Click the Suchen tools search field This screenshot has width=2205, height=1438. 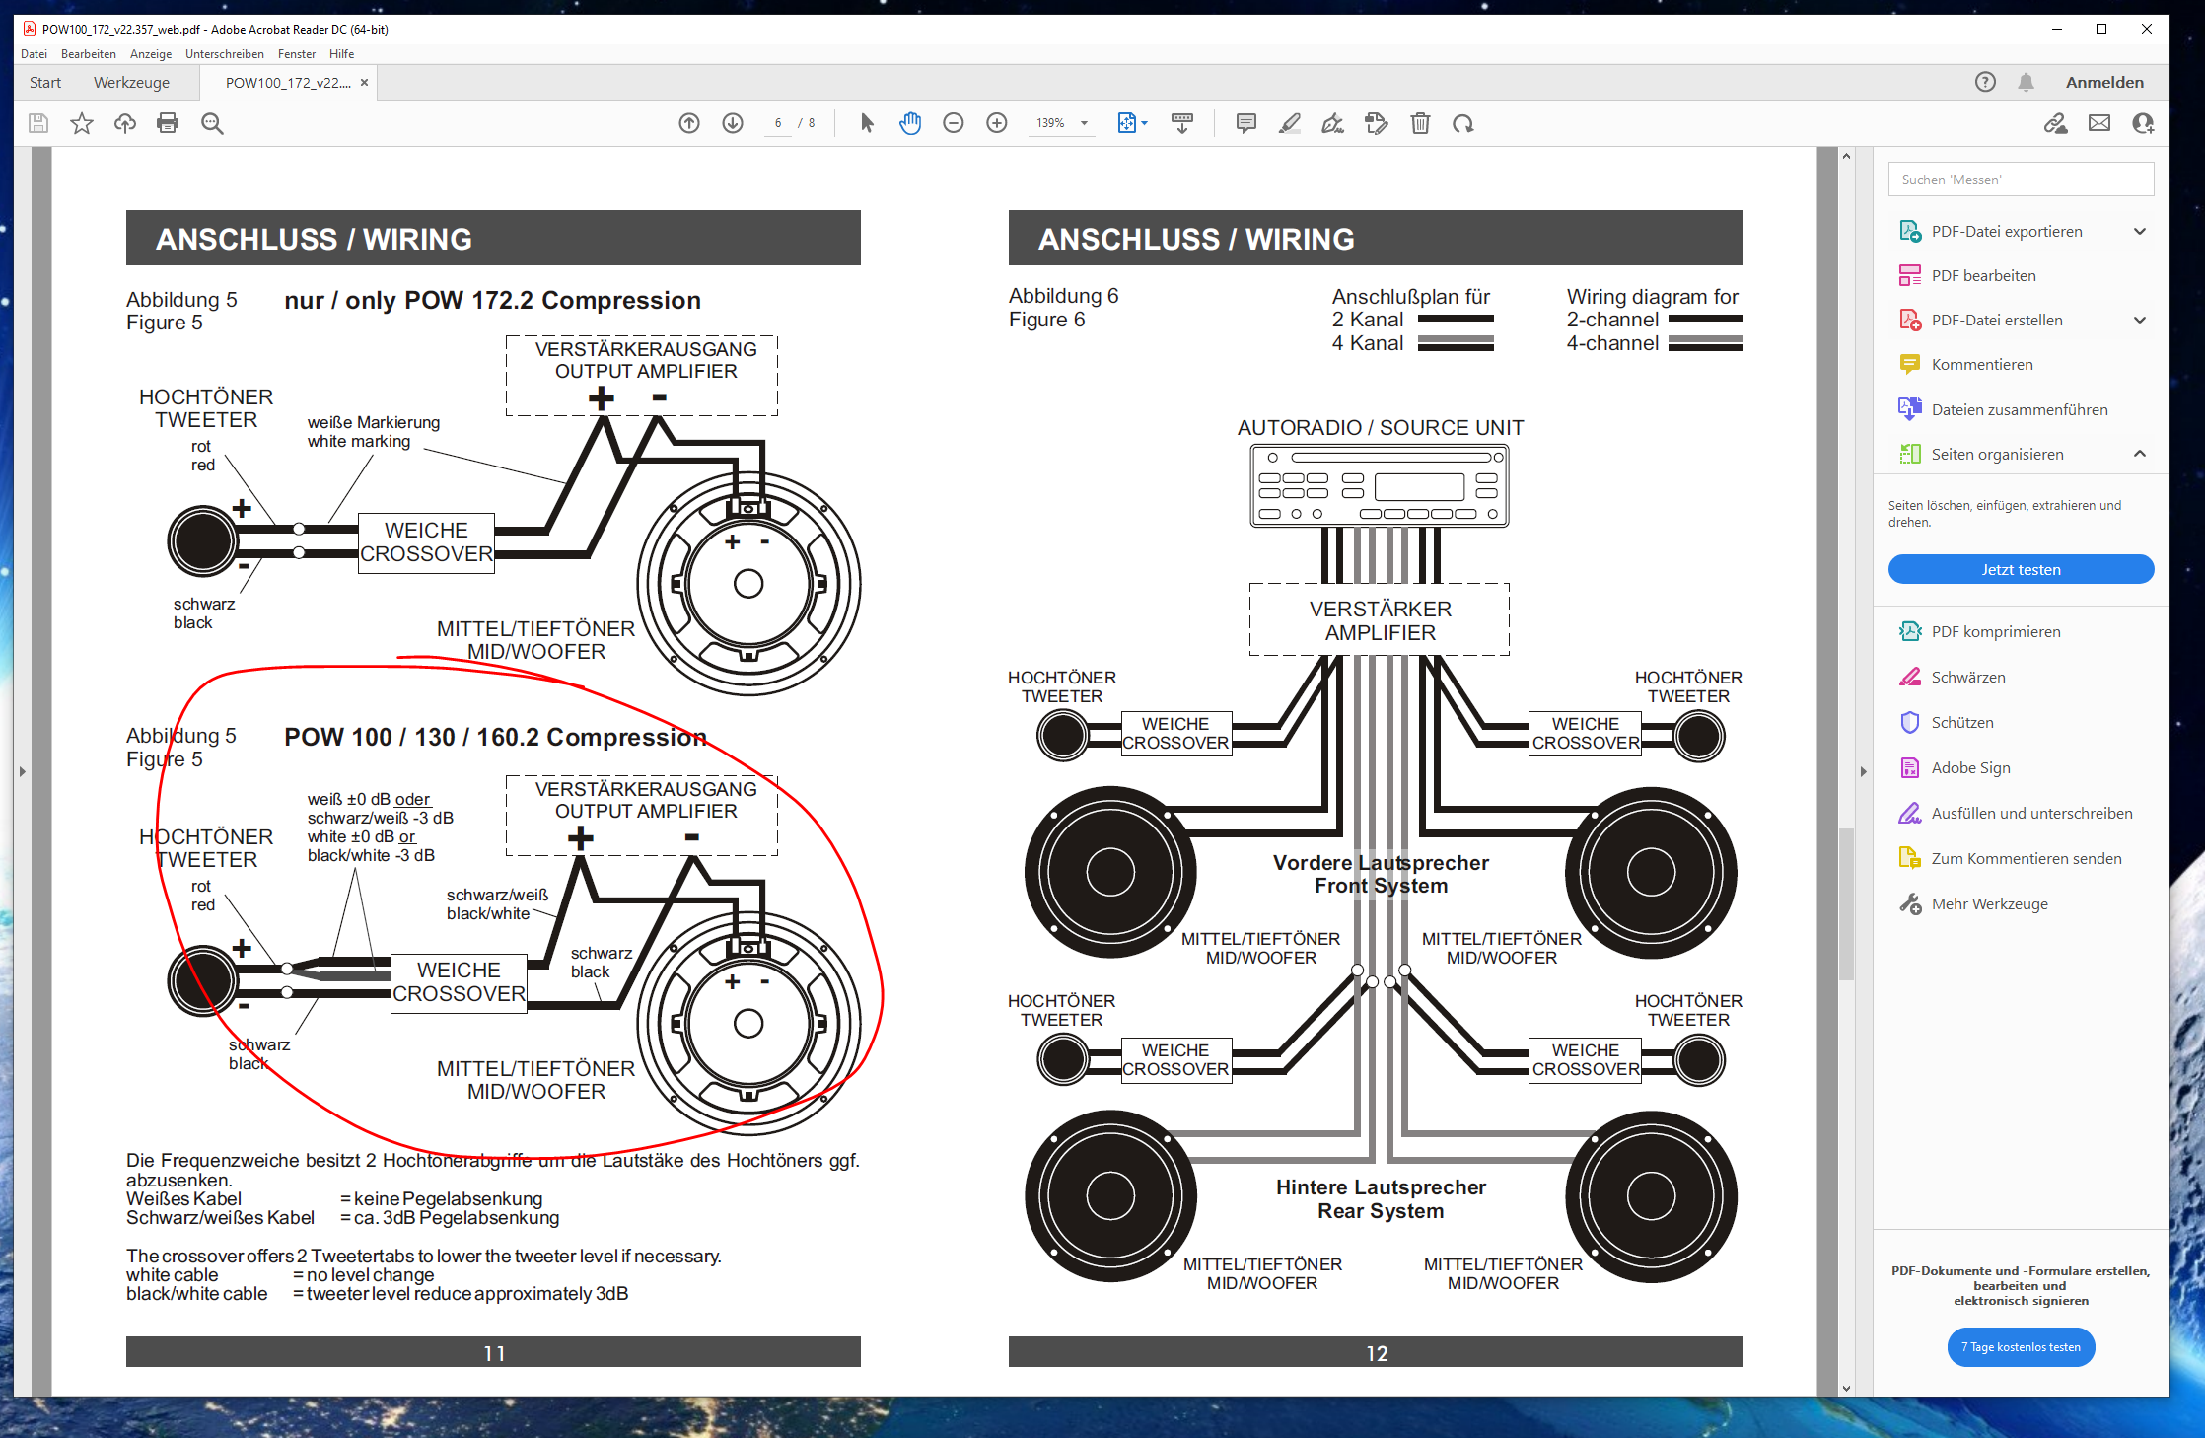coord(2020,180)
